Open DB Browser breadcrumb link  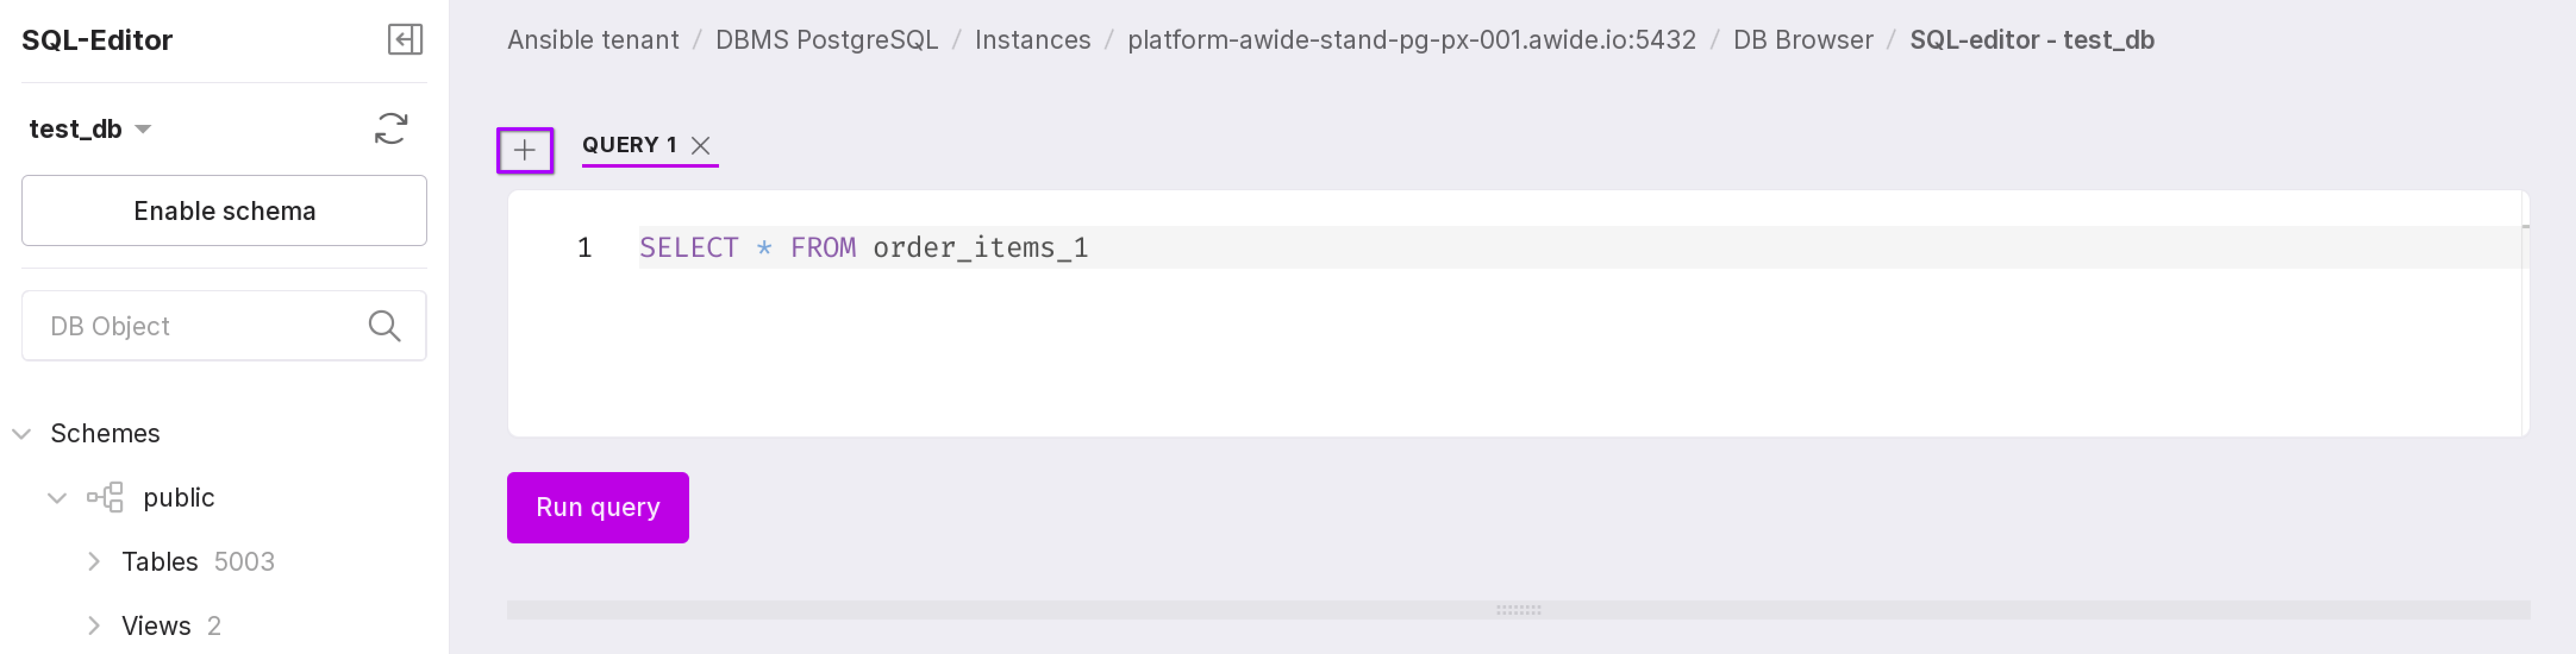[x=1802, y=40]
